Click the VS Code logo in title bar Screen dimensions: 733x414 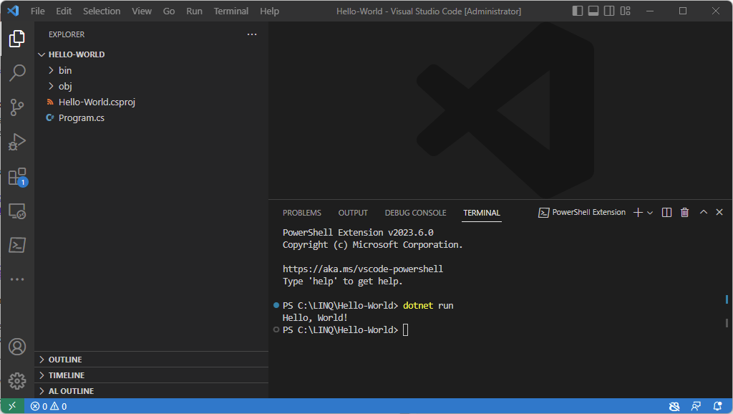coord(13,11)
